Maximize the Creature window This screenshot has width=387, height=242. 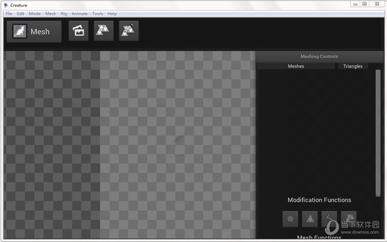[x=364, y=4]
